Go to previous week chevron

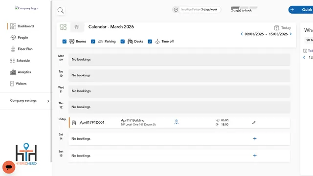click(242, 34)
